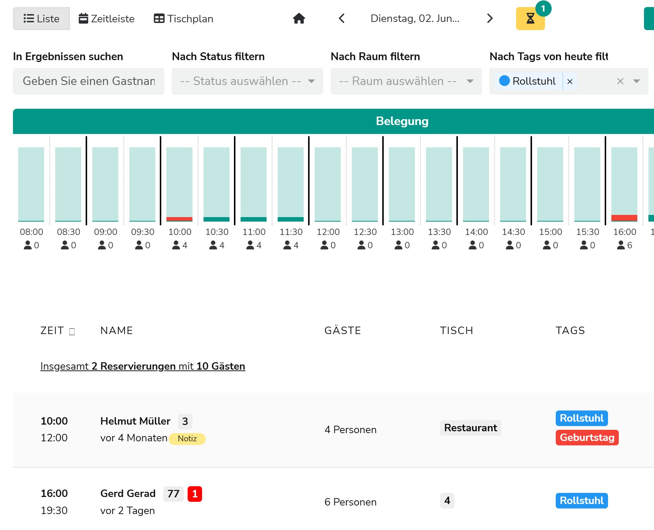Open the tags filter dropdown arrow
The image size is (654, 530).
click(x=637, y=81)
